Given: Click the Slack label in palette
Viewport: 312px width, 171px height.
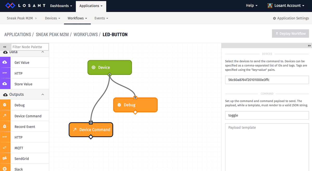Looking at the screenshot, I should coord(19,169).
